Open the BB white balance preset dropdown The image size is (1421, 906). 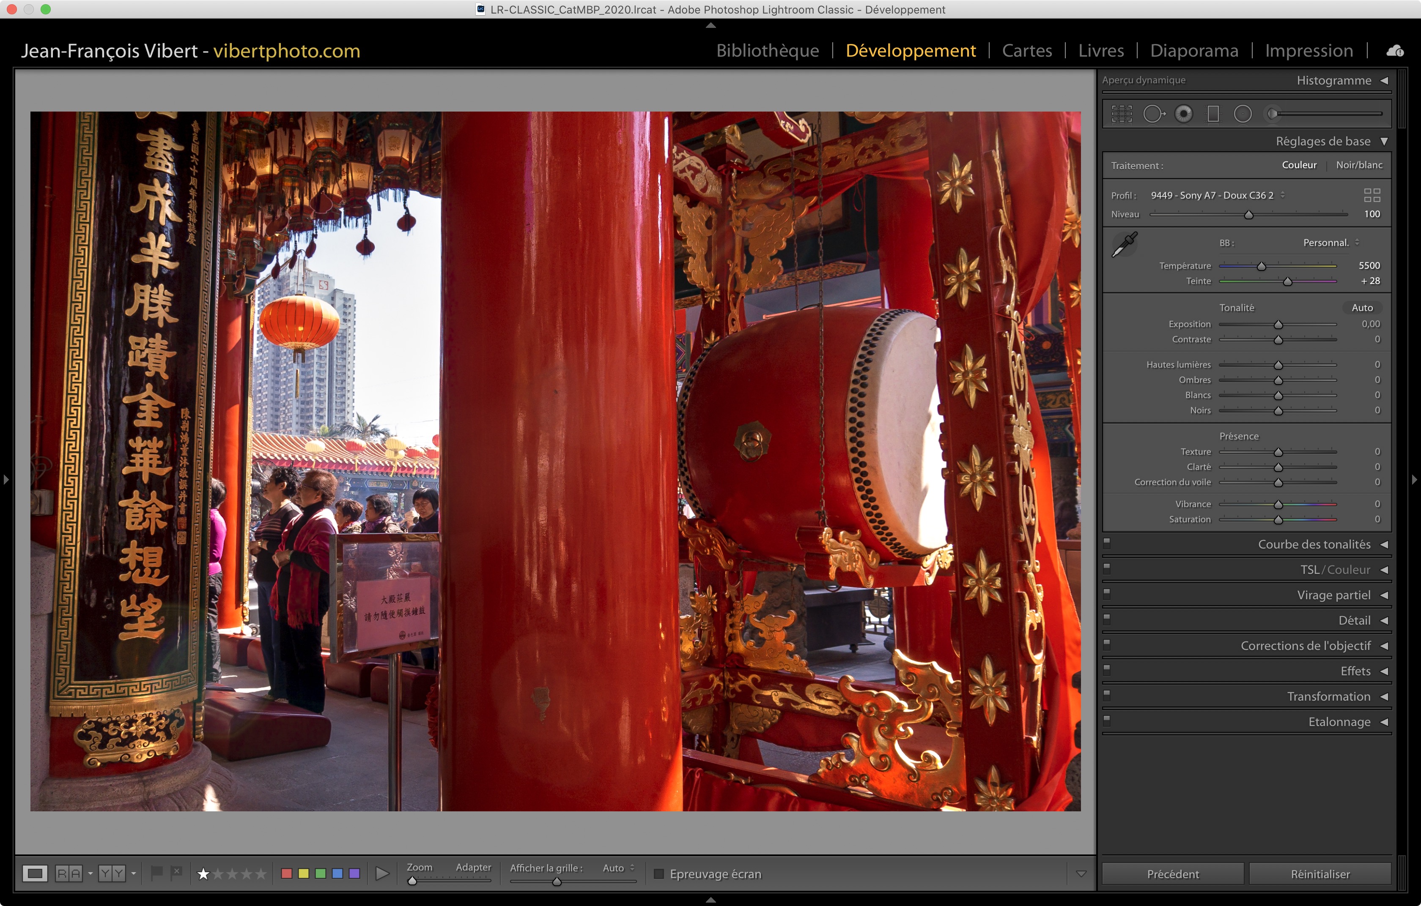(1330, 242)
